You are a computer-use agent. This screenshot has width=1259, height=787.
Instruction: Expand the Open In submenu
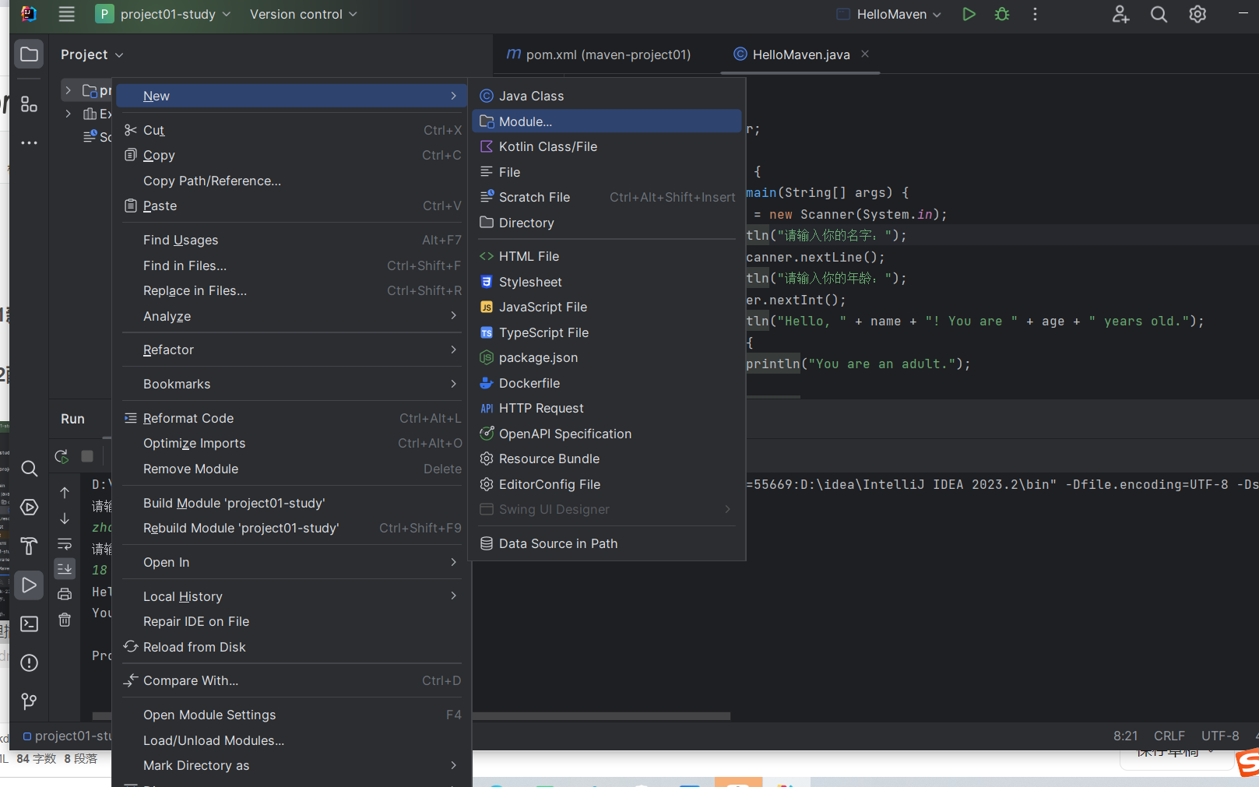tap(294, 562)
